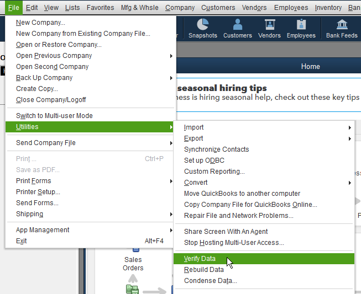Click the seasonal hiring tips headline

click(x=222, y=88)
